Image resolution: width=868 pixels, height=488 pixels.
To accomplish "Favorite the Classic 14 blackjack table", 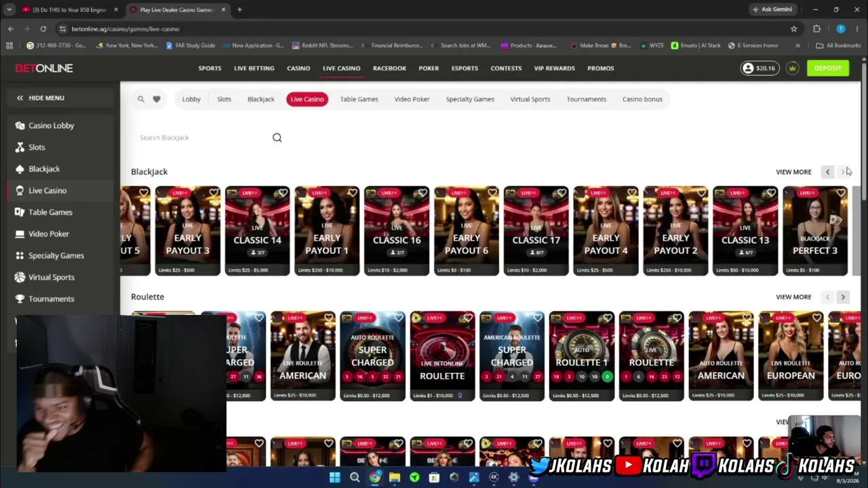I will (283, 193).
